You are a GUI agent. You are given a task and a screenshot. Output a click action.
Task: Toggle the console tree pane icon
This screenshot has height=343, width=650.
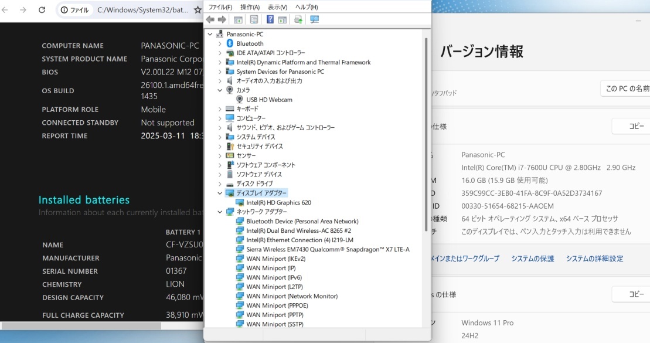pyautogui.click(x=238, y=19)
